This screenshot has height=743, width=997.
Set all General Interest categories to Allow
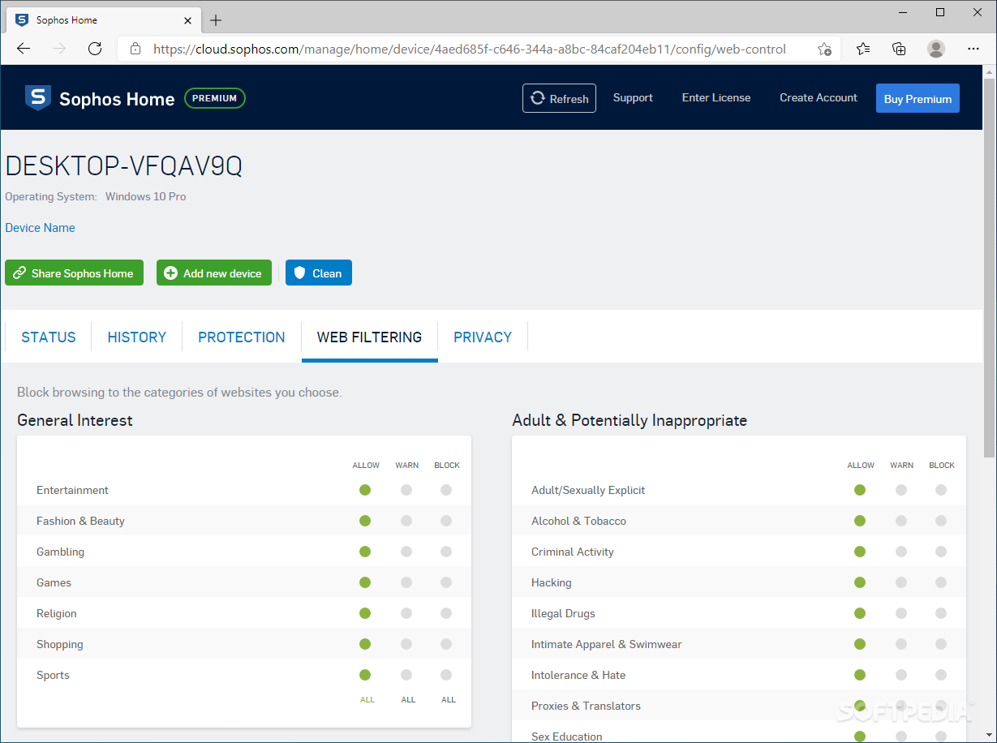[367, 699]
